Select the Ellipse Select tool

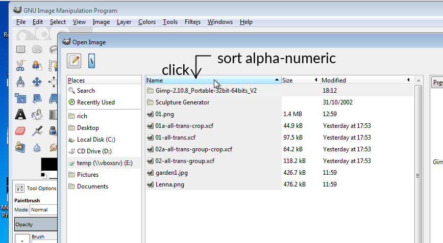[37, 49]
